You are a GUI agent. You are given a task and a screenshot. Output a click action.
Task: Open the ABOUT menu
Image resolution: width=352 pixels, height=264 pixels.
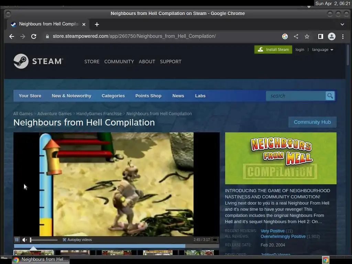(147, 62)
